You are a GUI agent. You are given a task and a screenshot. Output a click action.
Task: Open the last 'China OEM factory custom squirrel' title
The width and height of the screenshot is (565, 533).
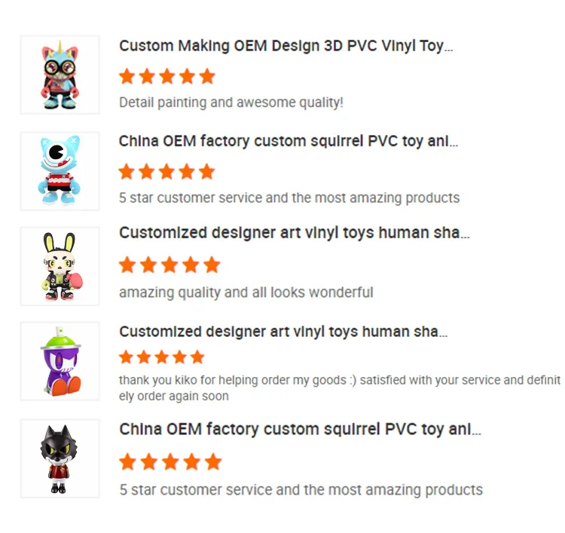click(x=300, y=430)
